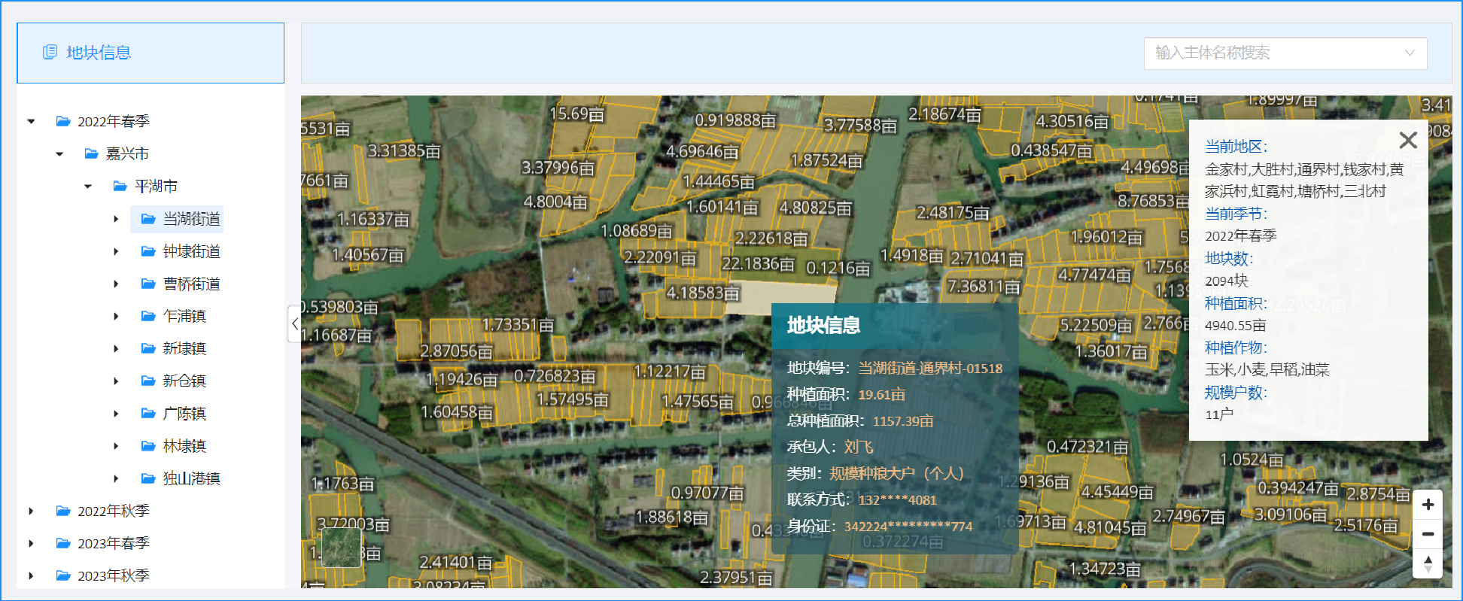Click the 当湖街道 folder icon
Screen dimensions: 1463x601
click(x=148, y=219)
